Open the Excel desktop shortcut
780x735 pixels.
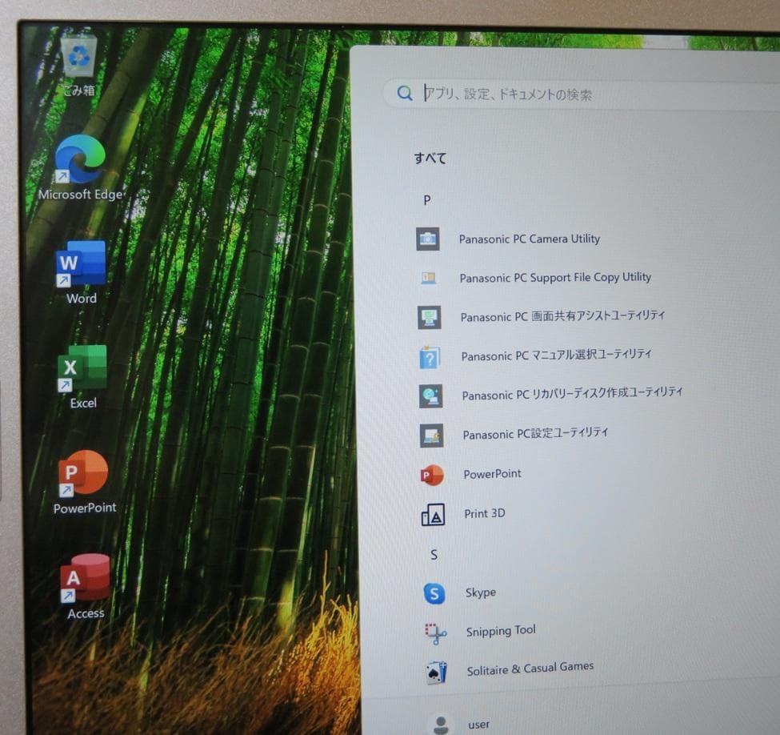click(x=82, y=377)
